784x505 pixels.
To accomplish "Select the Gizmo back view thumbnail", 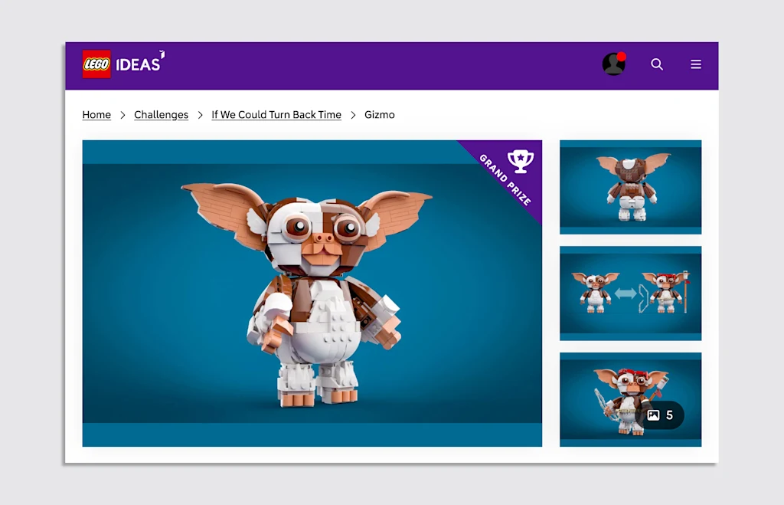I will tap(631, 187).
